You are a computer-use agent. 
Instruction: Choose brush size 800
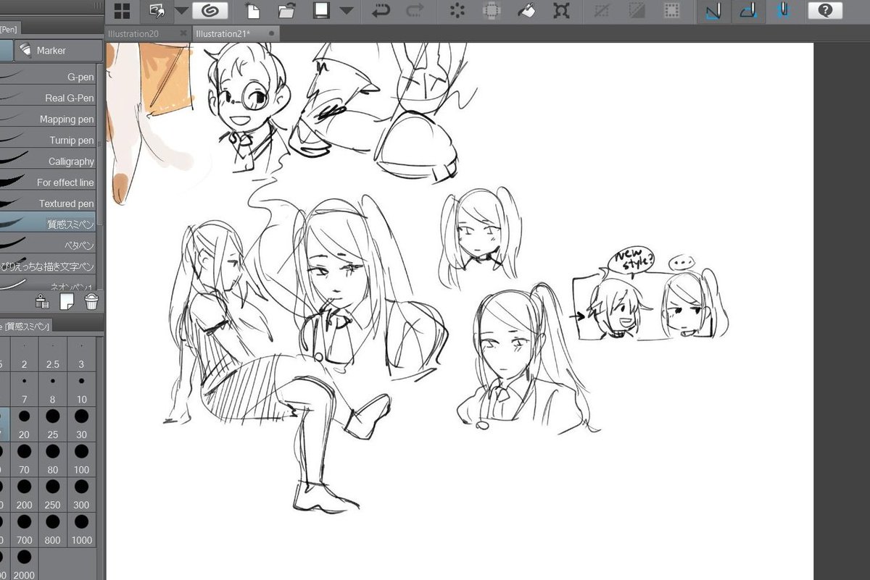pos(53,529)
